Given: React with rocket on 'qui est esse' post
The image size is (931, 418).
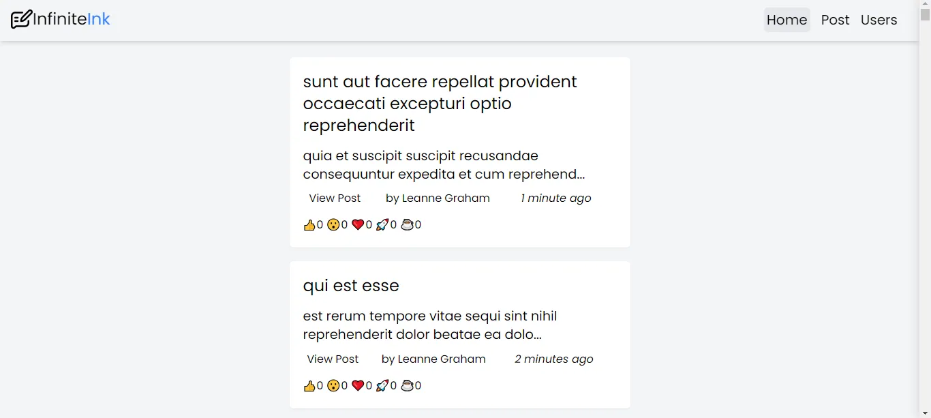Looking at the screenshot, I should click(x=386, y=386).
